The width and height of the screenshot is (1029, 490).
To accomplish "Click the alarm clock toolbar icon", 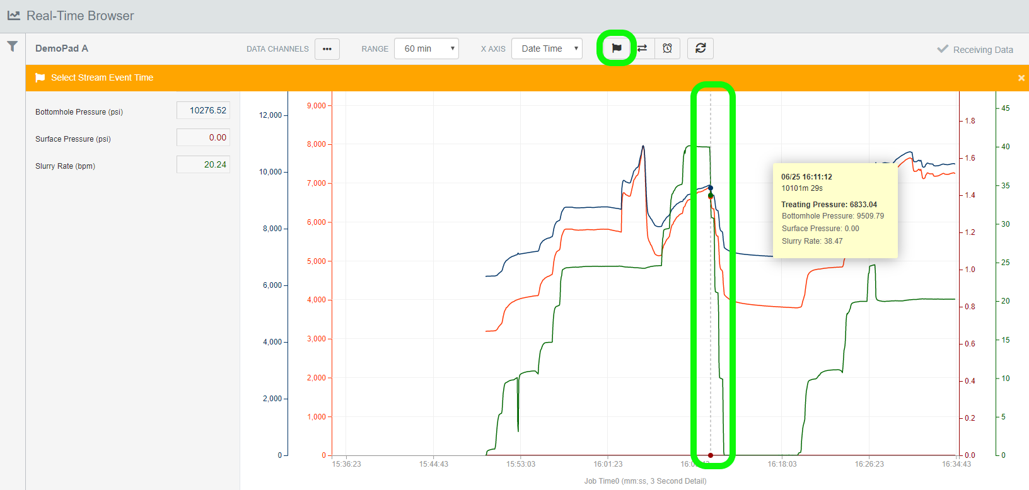I will tap(667, 48).
